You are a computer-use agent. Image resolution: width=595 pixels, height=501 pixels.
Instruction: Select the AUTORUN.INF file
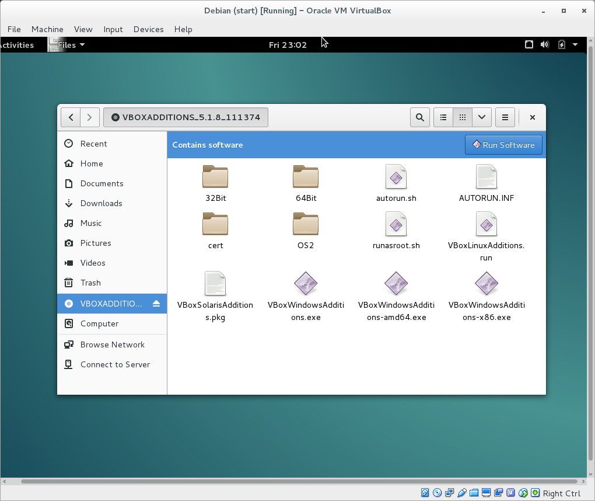coord(487,183)
